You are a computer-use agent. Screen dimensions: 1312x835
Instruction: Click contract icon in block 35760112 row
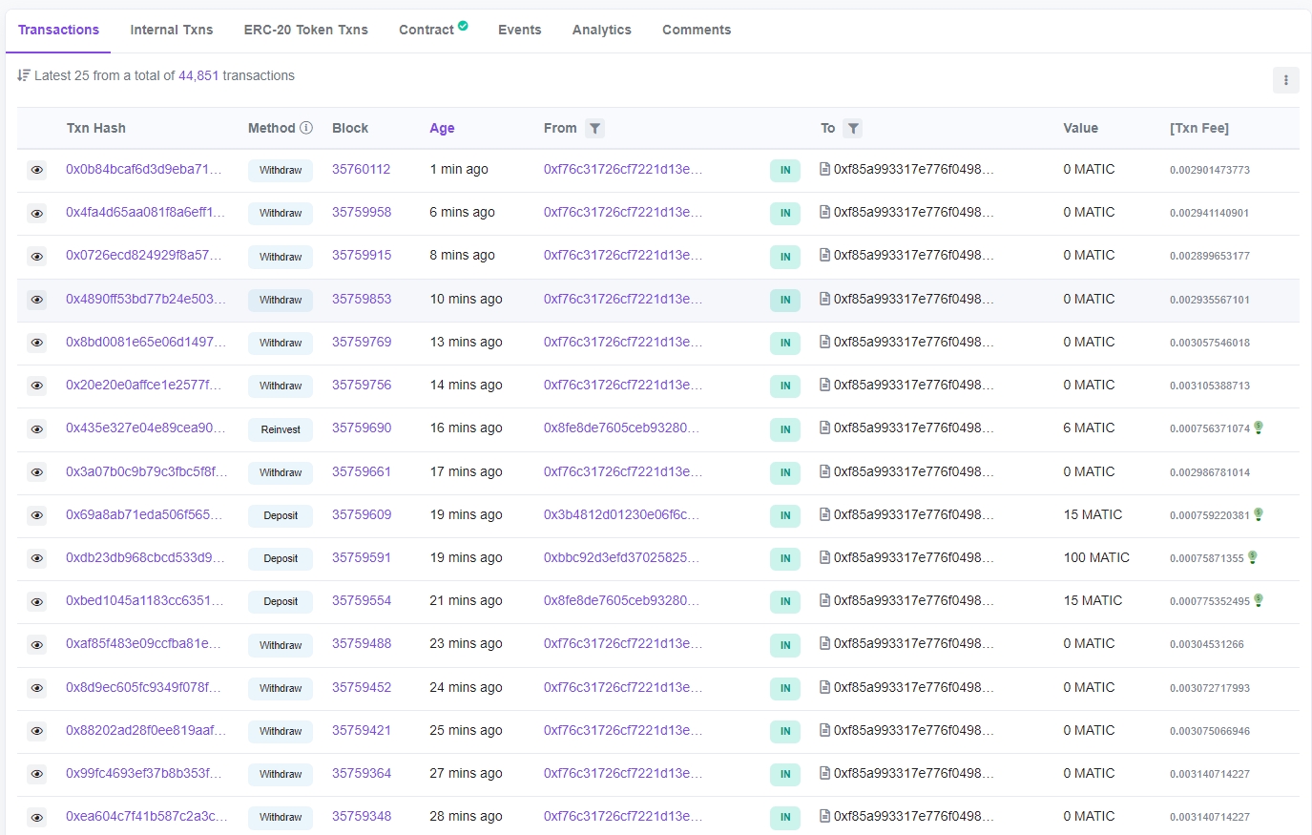pyautogui.click(x=824, y=169)
